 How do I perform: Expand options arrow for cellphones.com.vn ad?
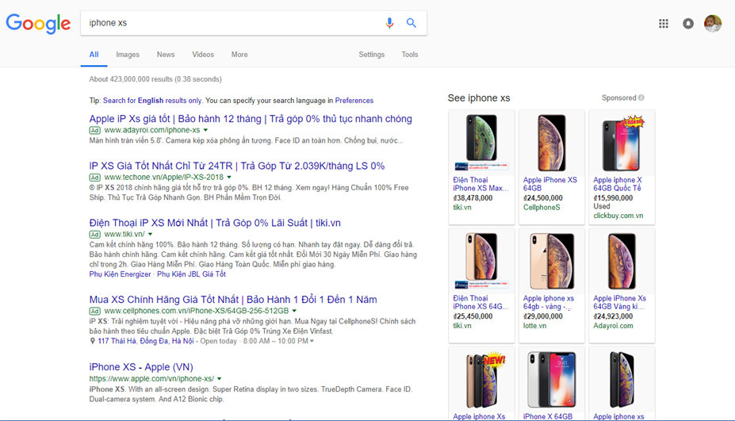coord(294,311)
